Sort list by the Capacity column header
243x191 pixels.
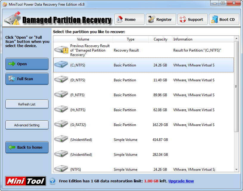(x=160, y=39)
